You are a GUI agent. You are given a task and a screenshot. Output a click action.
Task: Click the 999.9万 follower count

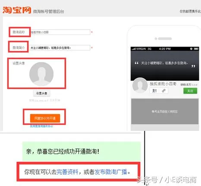(x=185, y=85)
